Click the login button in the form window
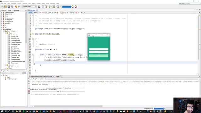This screenshot has height=113, width=201. pos(99,56)
